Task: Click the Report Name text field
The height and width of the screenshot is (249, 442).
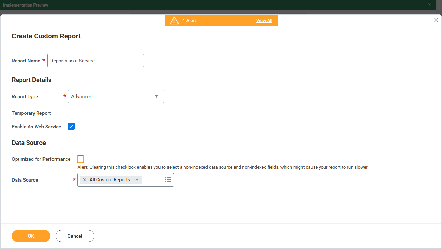Action: pyautogui.click(x=95, y=60)
